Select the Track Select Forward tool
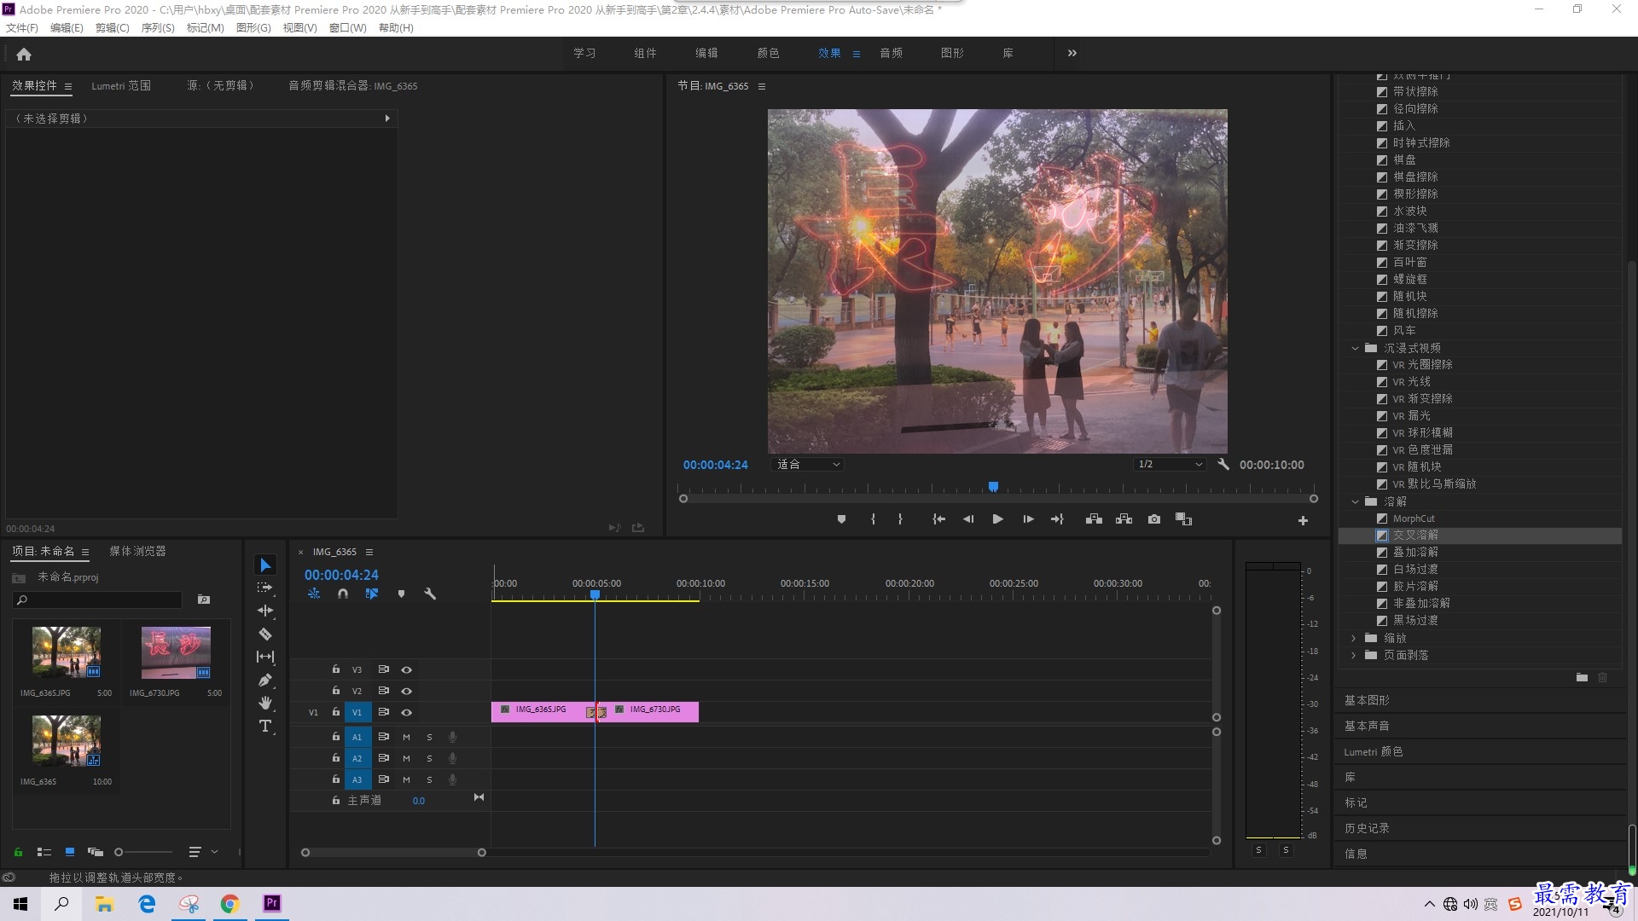This screenshot has width=1638, height=921. point(265,588)
